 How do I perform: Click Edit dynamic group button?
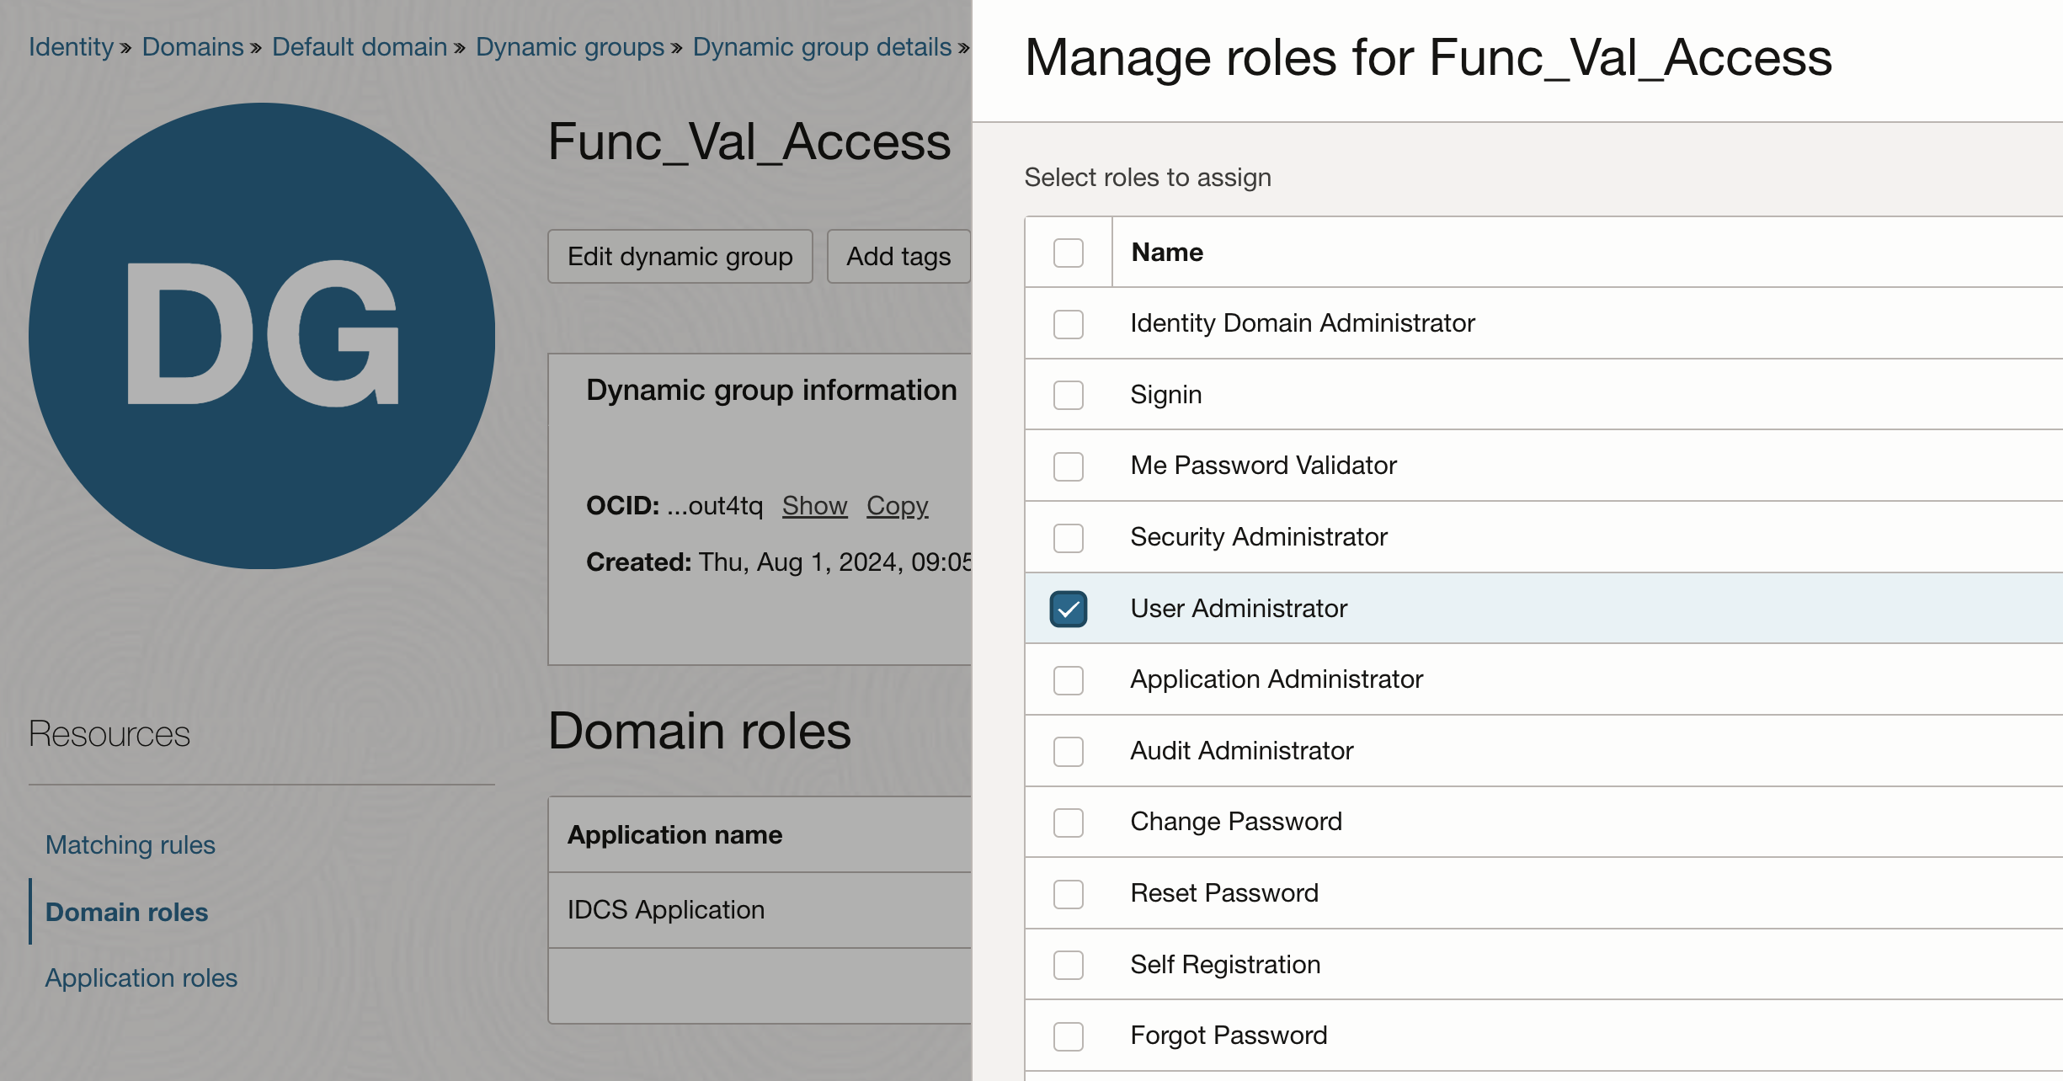point(680,256)
